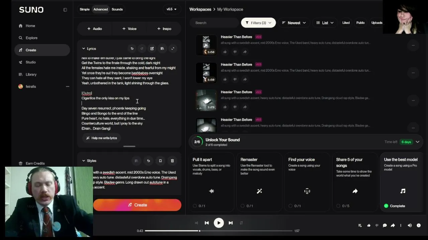
Task: Collapse the Styles section
Action: pos(84,161)
